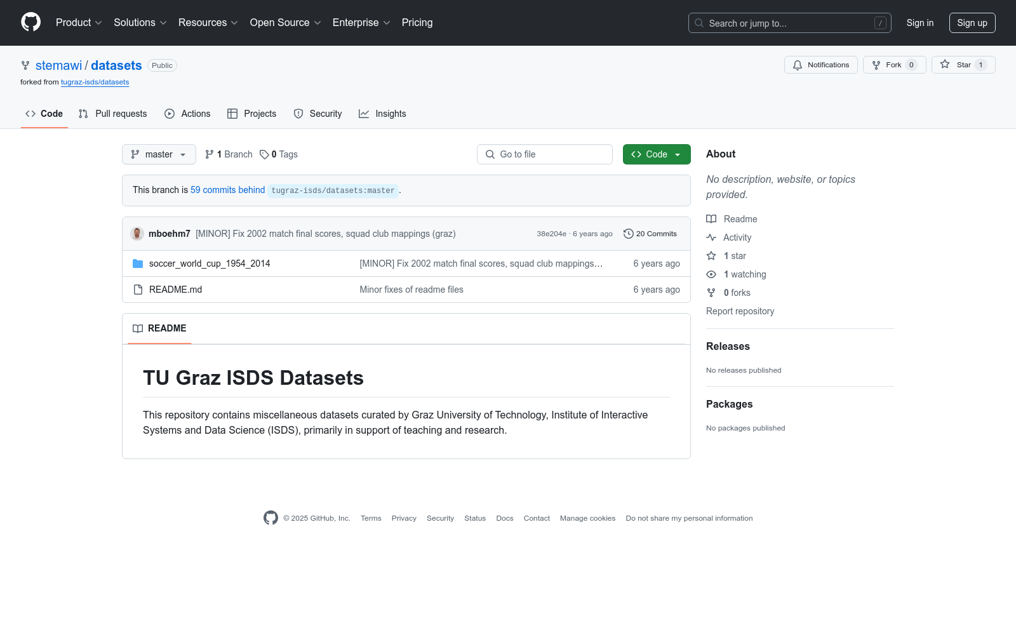Open the 'Minor fixes of readme files' commit

click(411, 290)
